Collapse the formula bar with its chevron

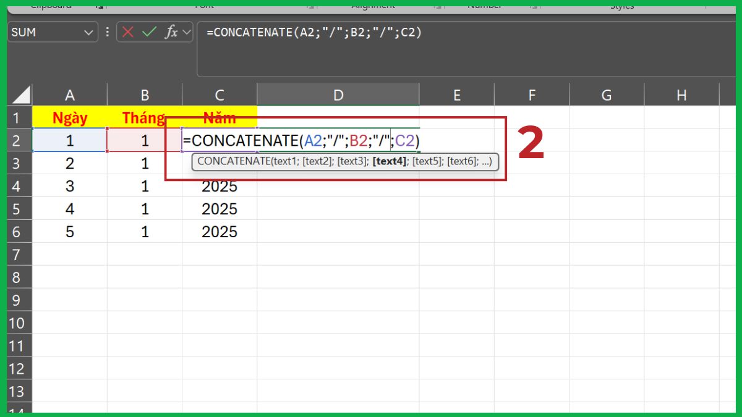186,32
